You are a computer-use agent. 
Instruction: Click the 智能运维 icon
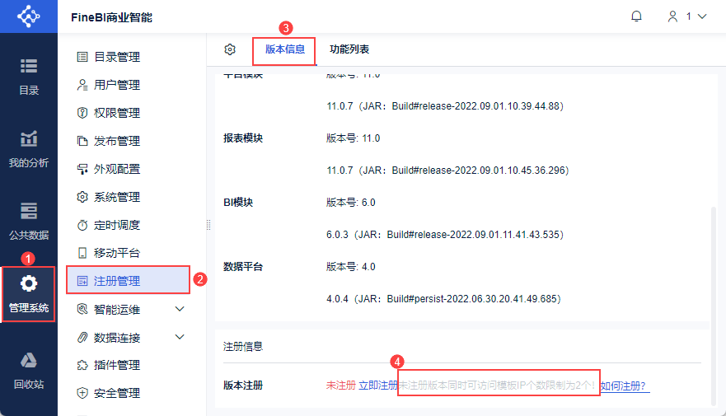[82, 309]
